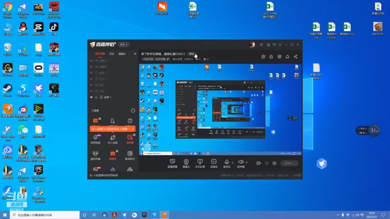Toggle visibility of 全屏 1 source
The image size is (390, 219).
pyautogui.click(x=91, y=97)
